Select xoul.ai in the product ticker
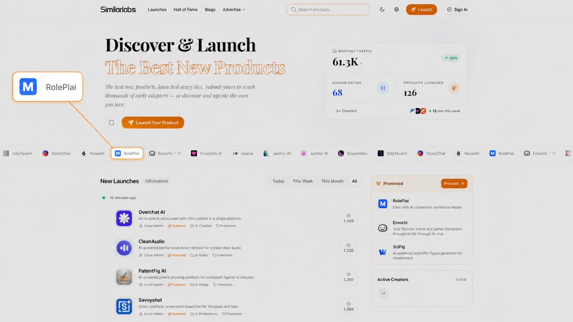The height and width of the screenshot is (322, 573). pyautogui.click(x=243, y=154)
